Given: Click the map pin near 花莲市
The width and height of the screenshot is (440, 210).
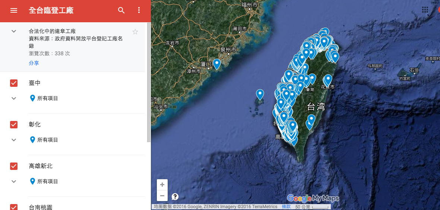Looking at the screenshot, I should click(328, 80).
